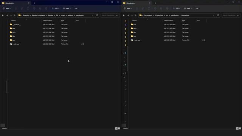Select __init__.py in the IfcOpenShell-path window

[136, 40]
